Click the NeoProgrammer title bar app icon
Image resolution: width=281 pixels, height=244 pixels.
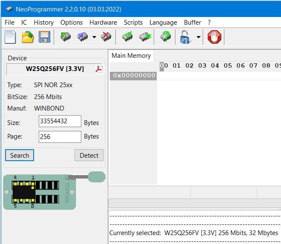coord(9,9)
